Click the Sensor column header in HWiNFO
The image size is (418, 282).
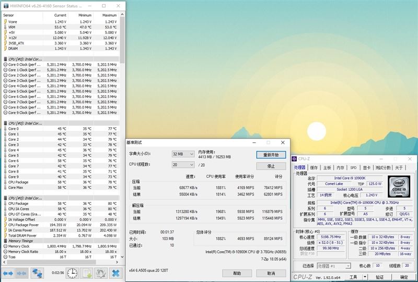point(22,15)
